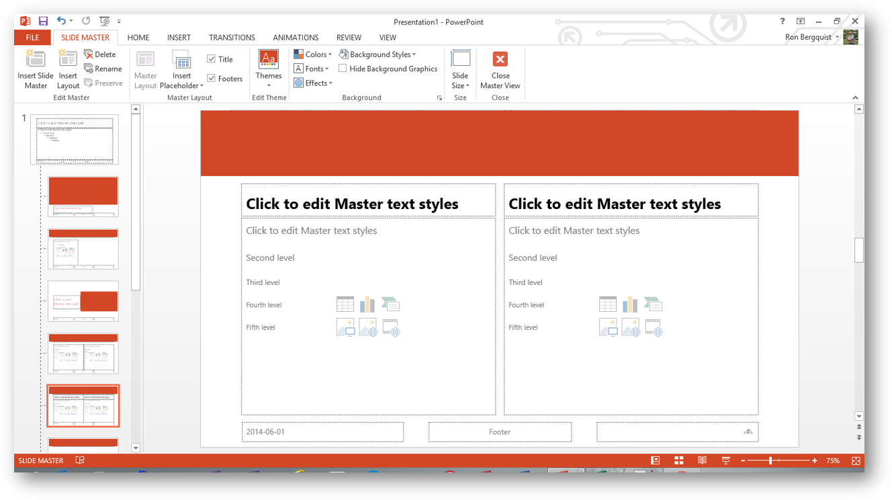Open Ribbon Display Options
892x500 pixels.
(801, 22)
